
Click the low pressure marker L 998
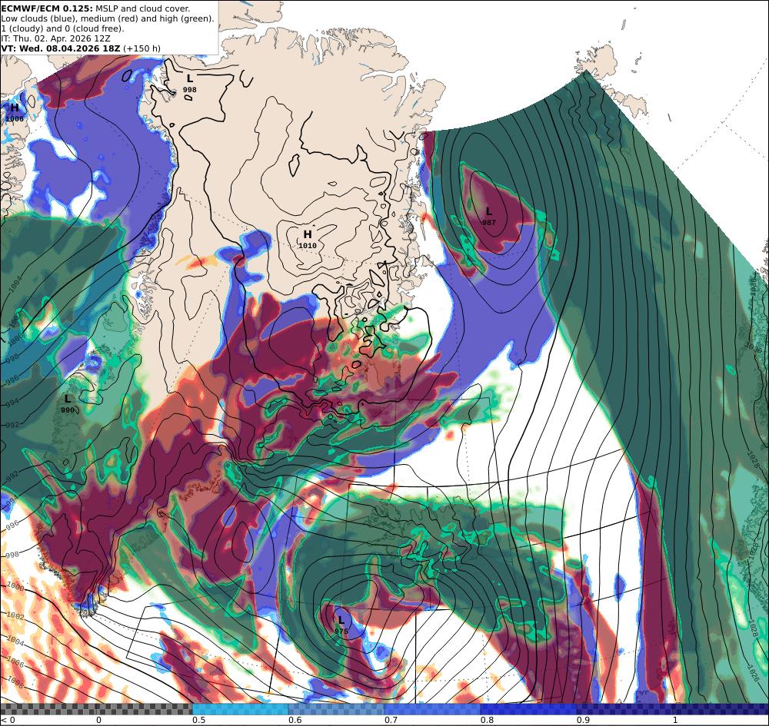190,83
